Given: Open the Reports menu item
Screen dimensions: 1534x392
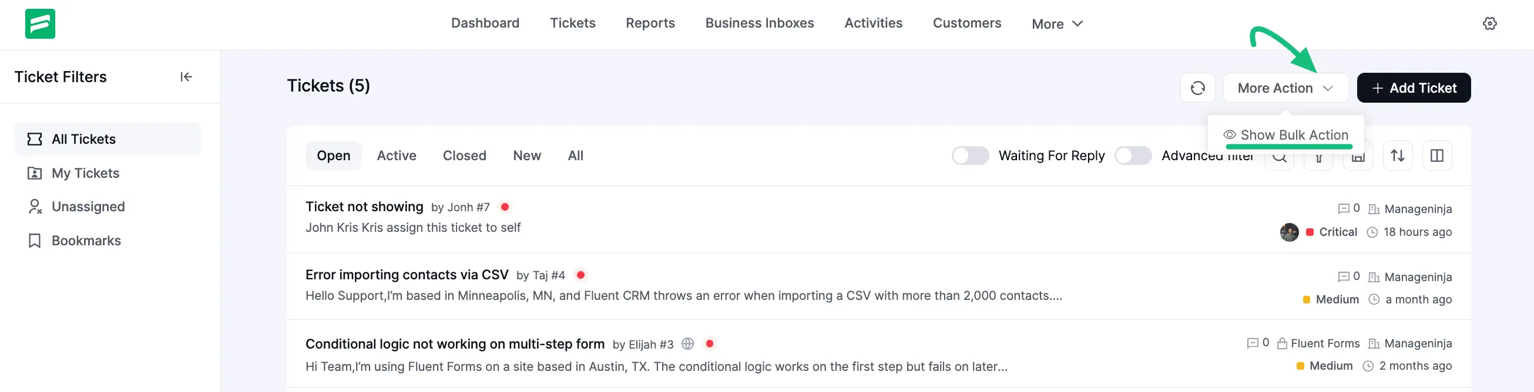Looking at the screenshot, I should tap(650, 23).
